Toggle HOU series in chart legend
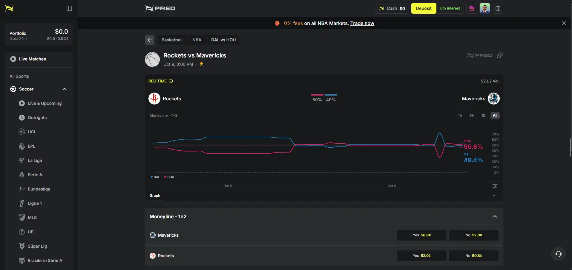This screenshot has width=572, height=270. [x=169, y=177]
